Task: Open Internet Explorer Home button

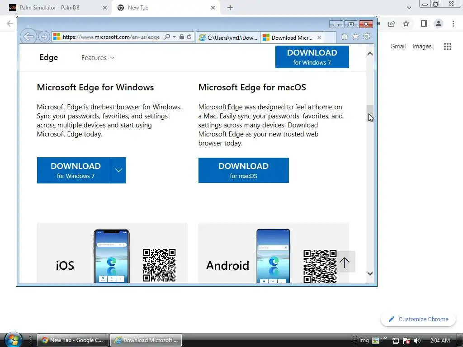Action: coord(344,36)
